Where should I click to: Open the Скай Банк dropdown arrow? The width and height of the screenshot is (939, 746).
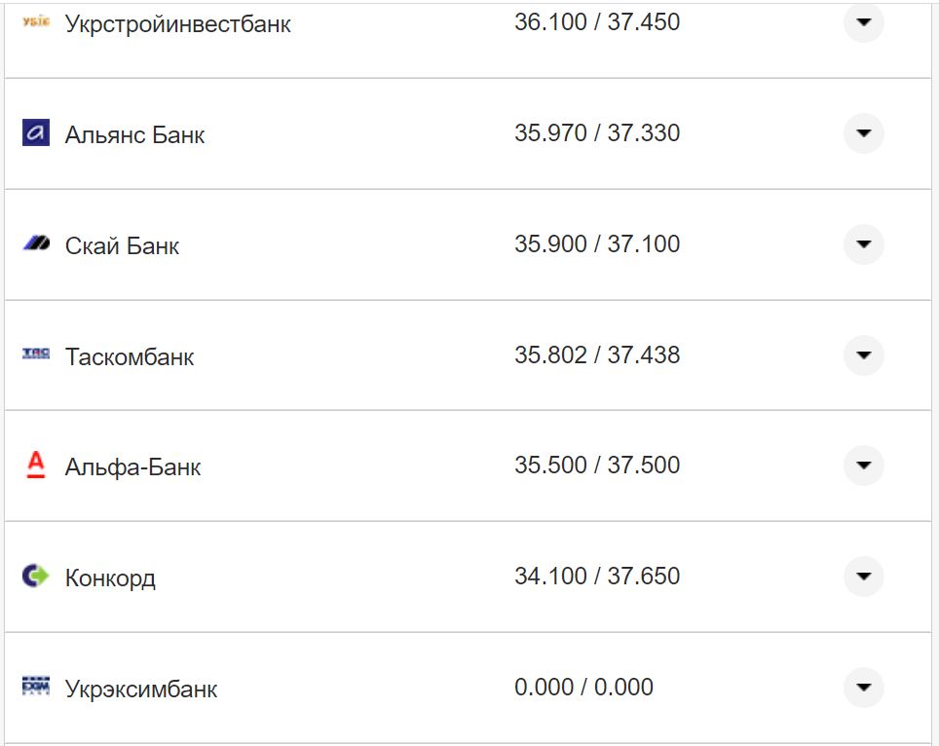coord(863,244)
